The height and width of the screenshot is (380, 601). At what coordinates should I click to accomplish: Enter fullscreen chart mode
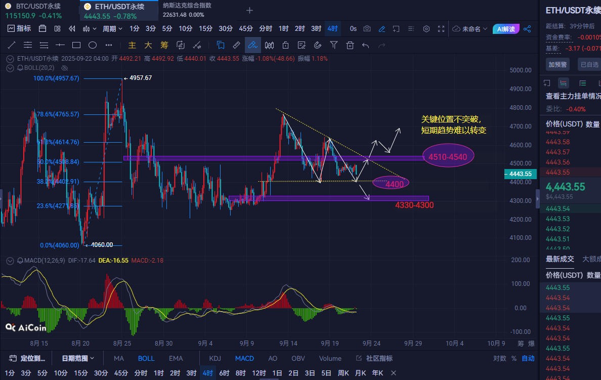[441, 29]
